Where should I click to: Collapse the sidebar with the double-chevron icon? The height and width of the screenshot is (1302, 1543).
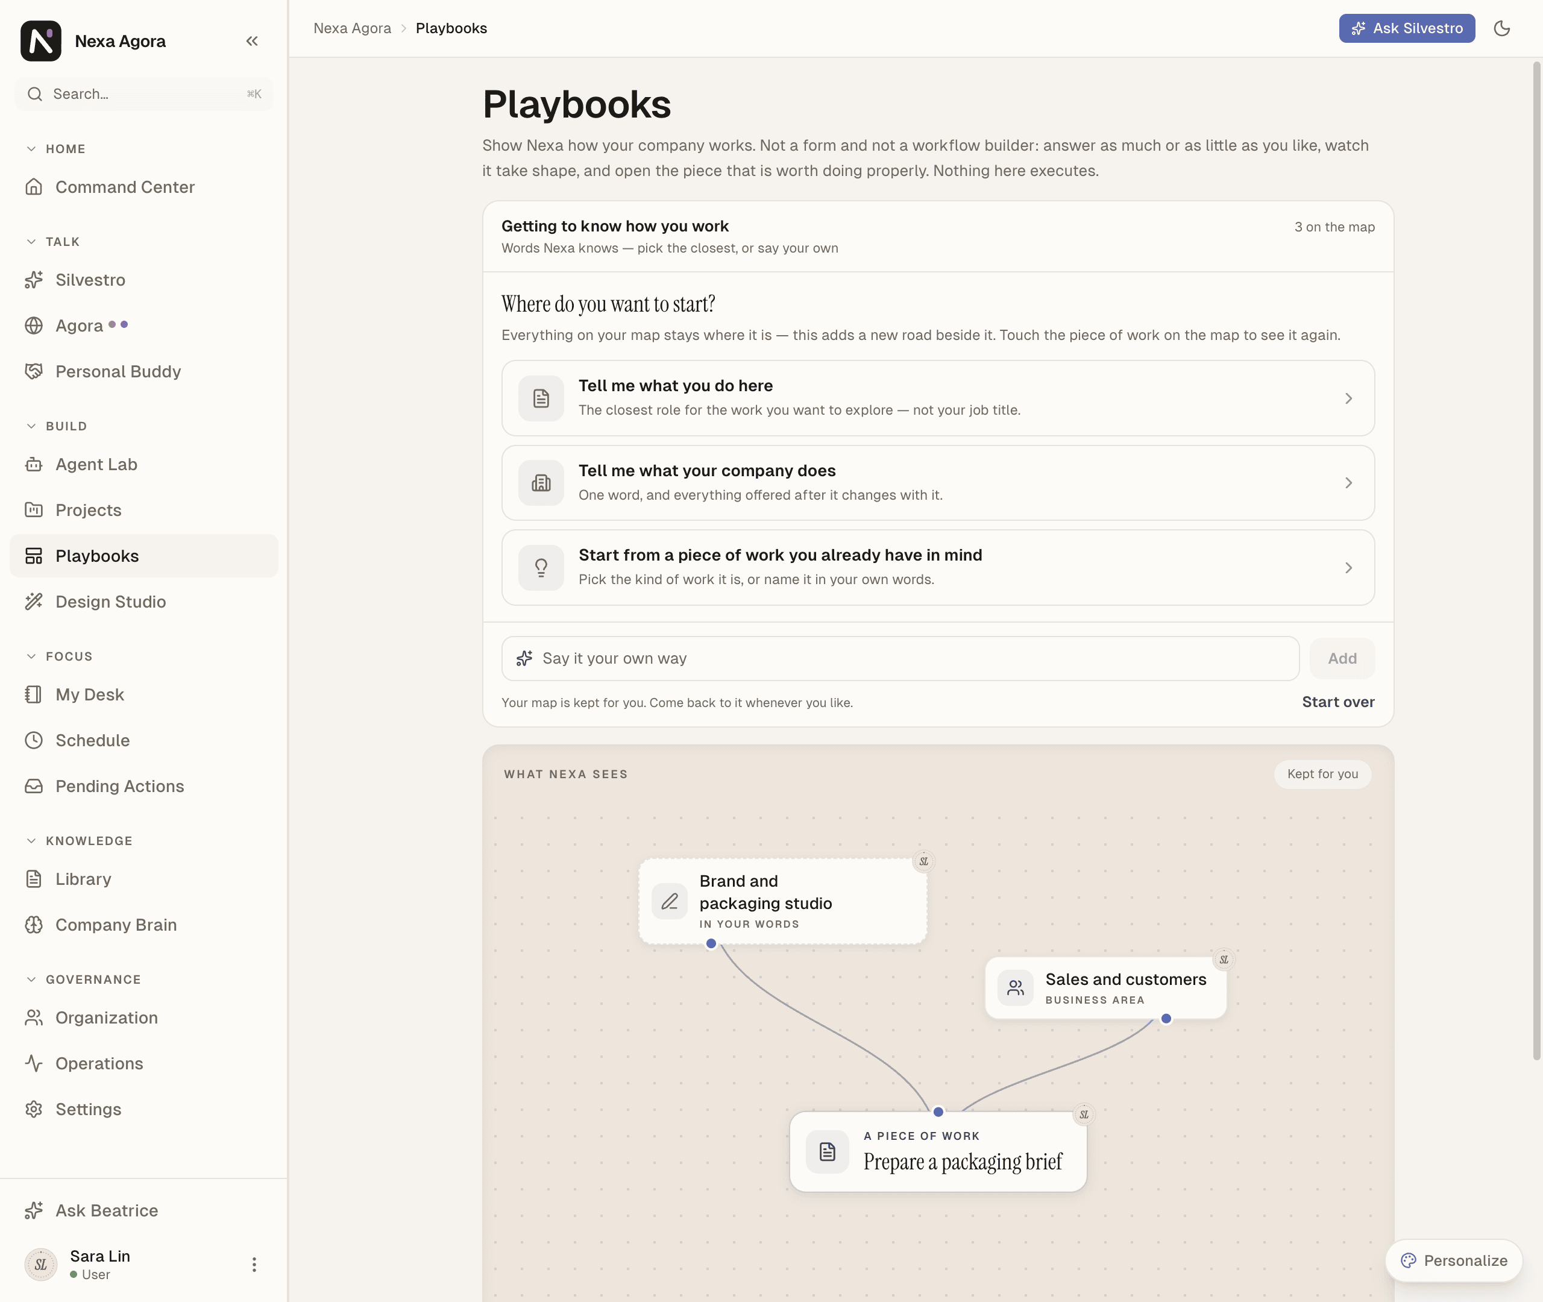[251, 40]
